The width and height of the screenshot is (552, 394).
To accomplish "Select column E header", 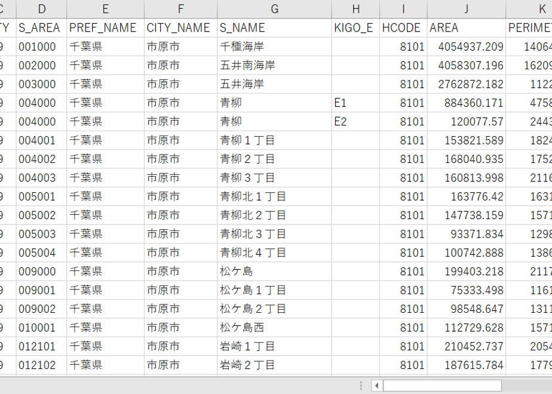I will (105, 9).
